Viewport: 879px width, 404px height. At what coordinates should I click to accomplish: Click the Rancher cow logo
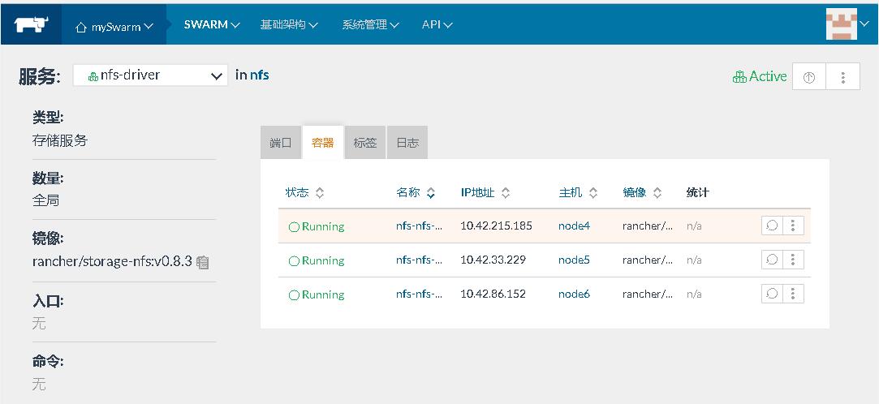coord(32,24)
